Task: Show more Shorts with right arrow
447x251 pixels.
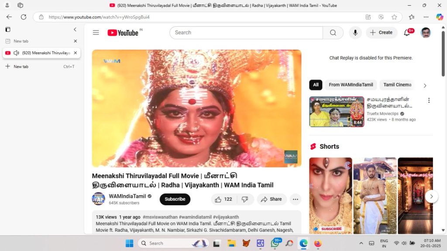Action: coord(431,196)
